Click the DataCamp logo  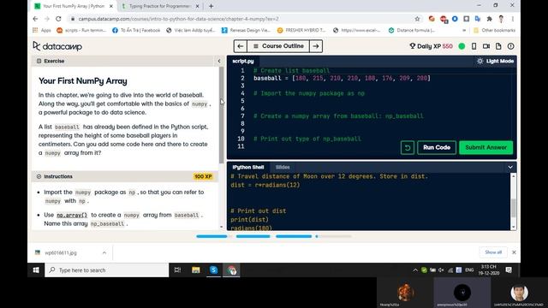pyautogui.click(x=57, y=46)
